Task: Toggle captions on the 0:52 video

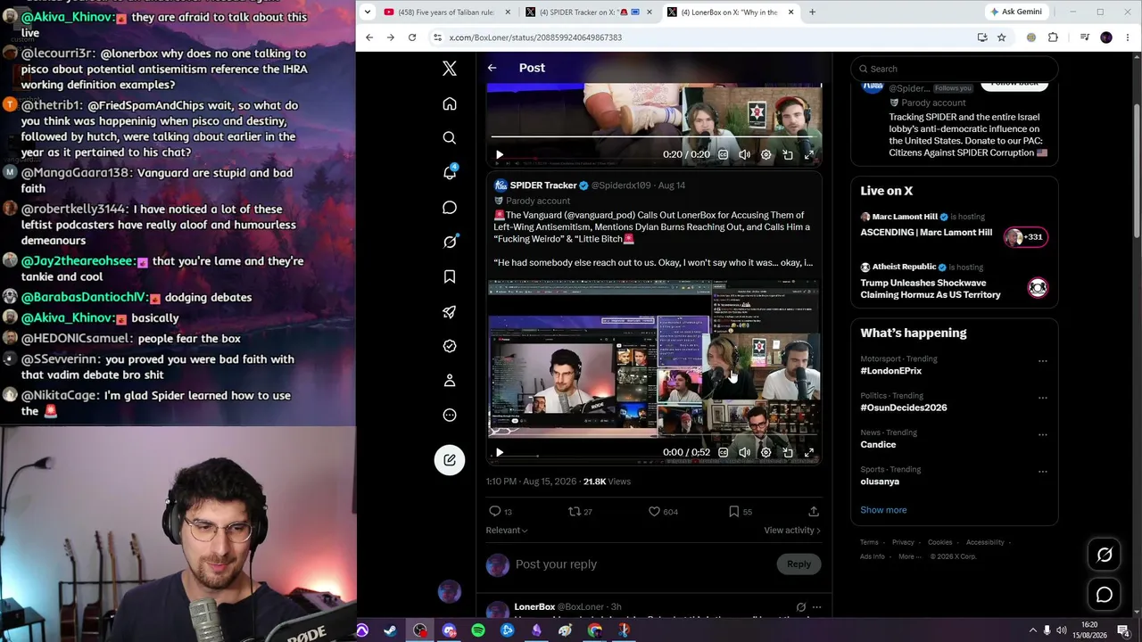Action: 723,452
